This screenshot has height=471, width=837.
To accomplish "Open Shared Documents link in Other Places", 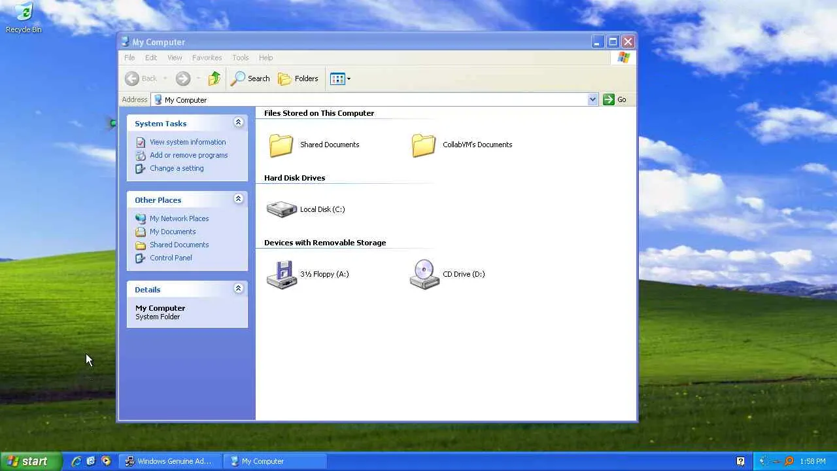I will pyautogui.click(x=179, y=245).
